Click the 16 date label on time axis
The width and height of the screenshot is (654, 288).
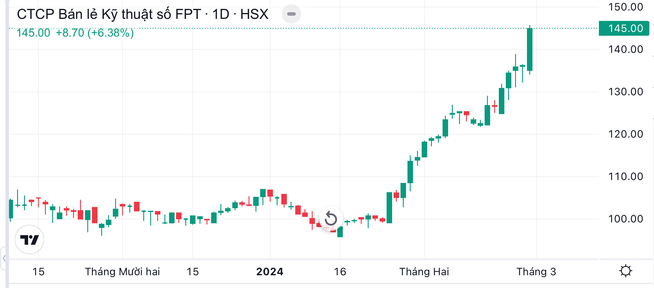[340, 272]
